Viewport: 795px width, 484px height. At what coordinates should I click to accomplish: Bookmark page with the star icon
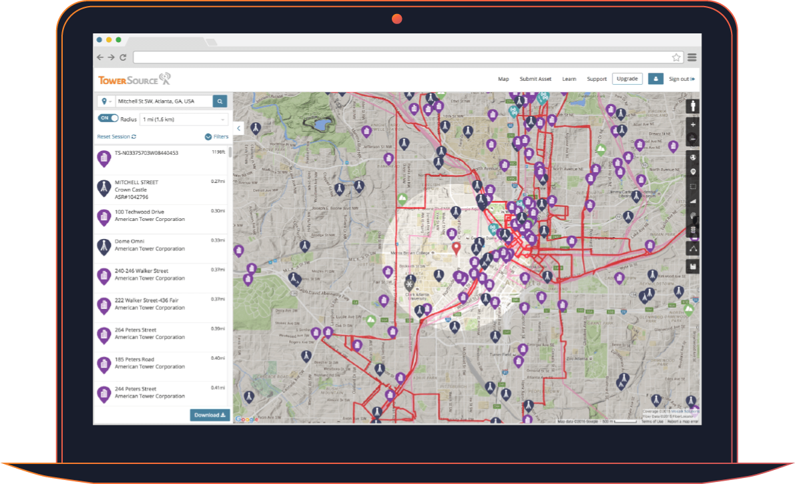click(x=676, y=57)
